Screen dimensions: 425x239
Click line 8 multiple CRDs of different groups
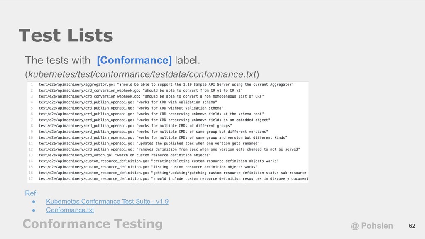point(135,126)
